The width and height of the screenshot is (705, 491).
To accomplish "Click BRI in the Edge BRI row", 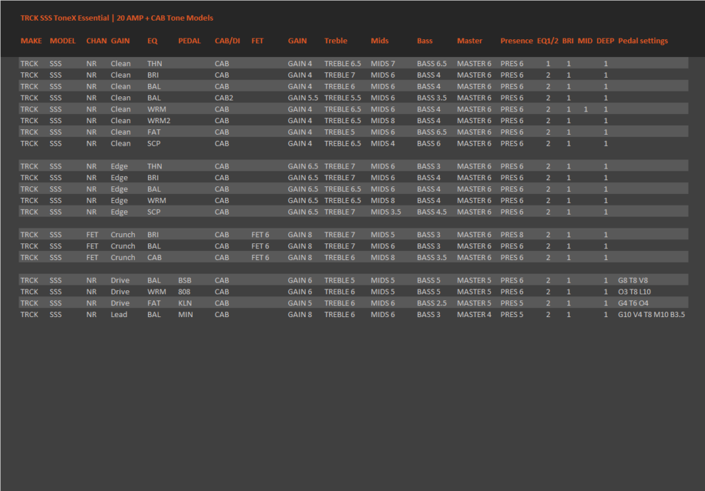I will tap(153, 178).
